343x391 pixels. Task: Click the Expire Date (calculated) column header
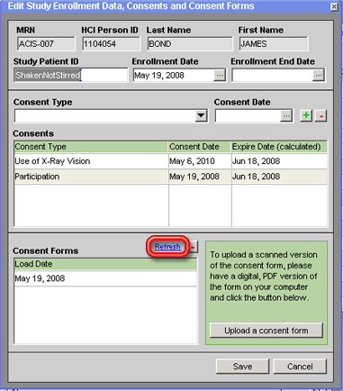coord(279,147)
